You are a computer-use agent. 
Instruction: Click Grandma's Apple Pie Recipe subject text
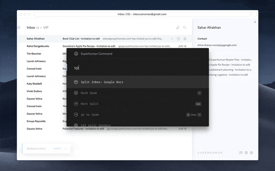point(89,46)
